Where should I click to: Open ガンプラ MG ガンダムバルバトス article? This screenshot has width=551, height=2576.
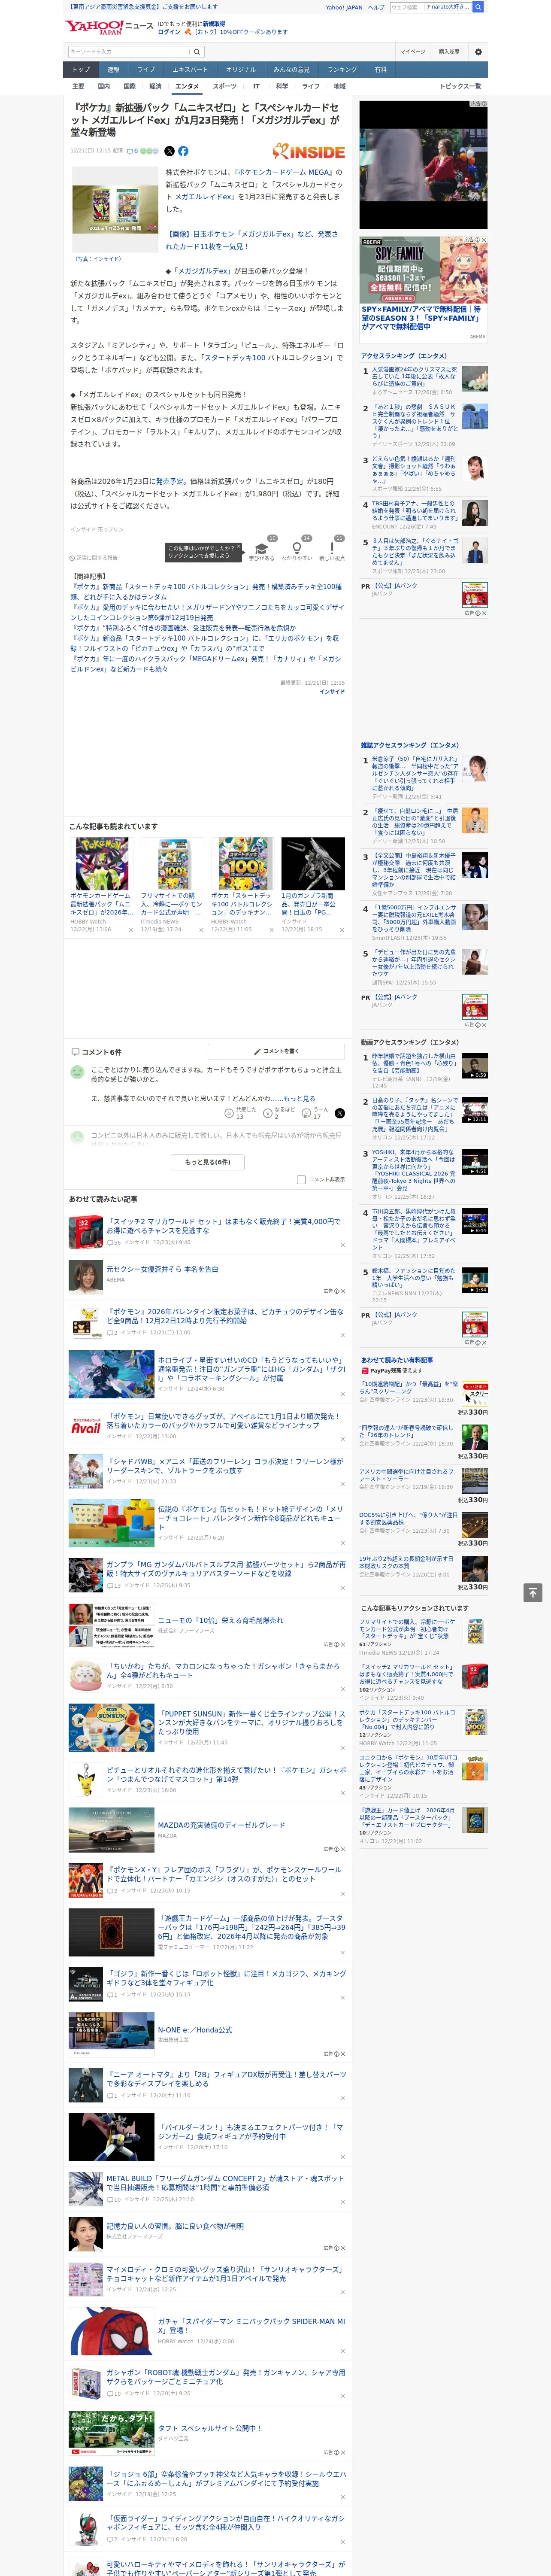[226, 1569]
